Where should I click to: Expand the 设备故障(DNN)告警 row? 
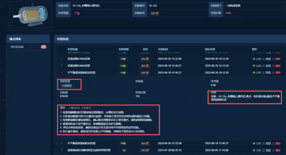[61, 66]
